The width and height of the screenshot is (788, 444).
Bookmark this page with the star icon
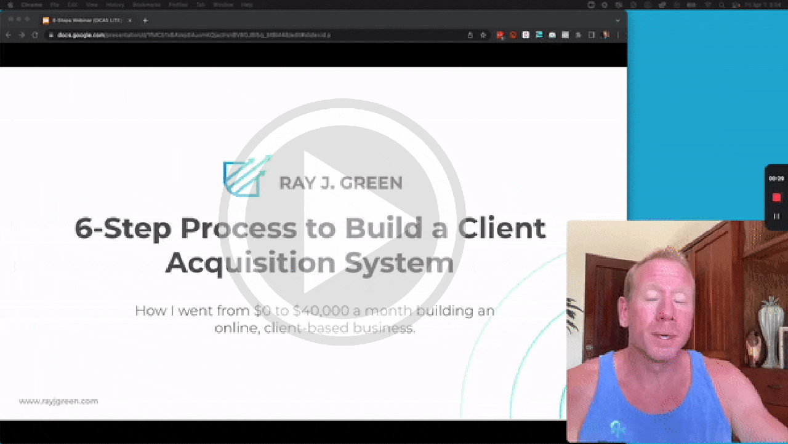click(x=483, y=35)
